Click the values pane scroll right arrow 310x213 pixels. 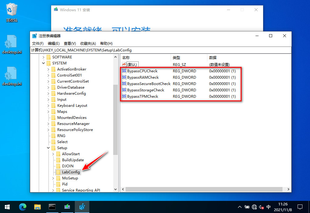(x=289, y=189)
